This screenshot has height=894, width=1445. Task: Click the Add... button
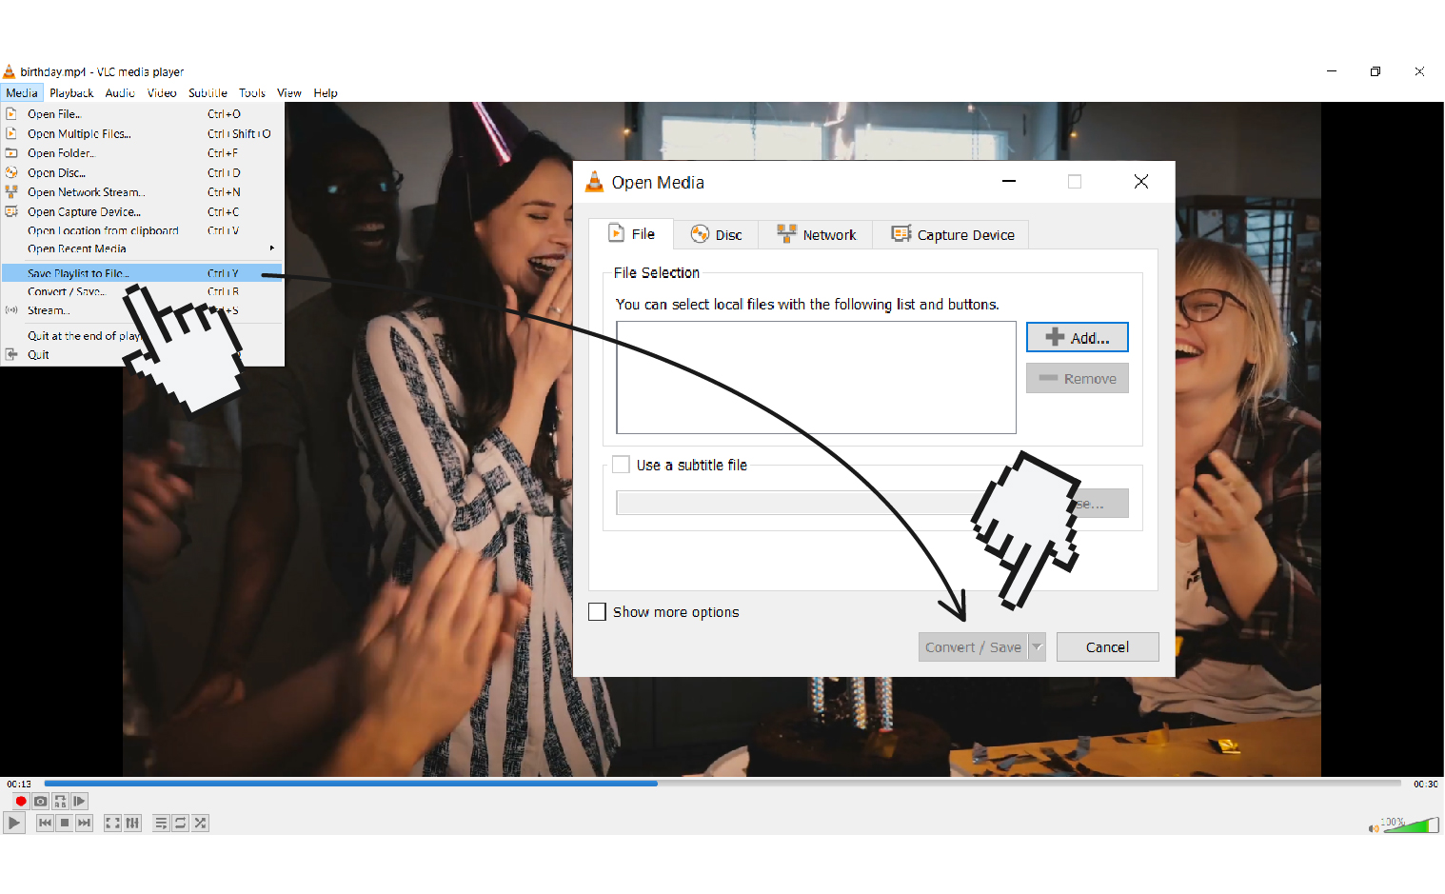1078,338
